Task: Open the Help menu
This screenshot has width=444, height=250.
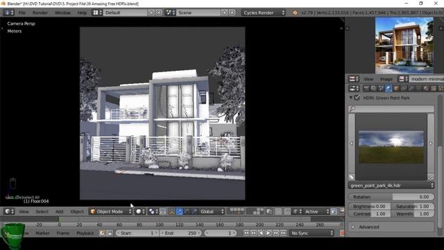Action: coord(82,12)
